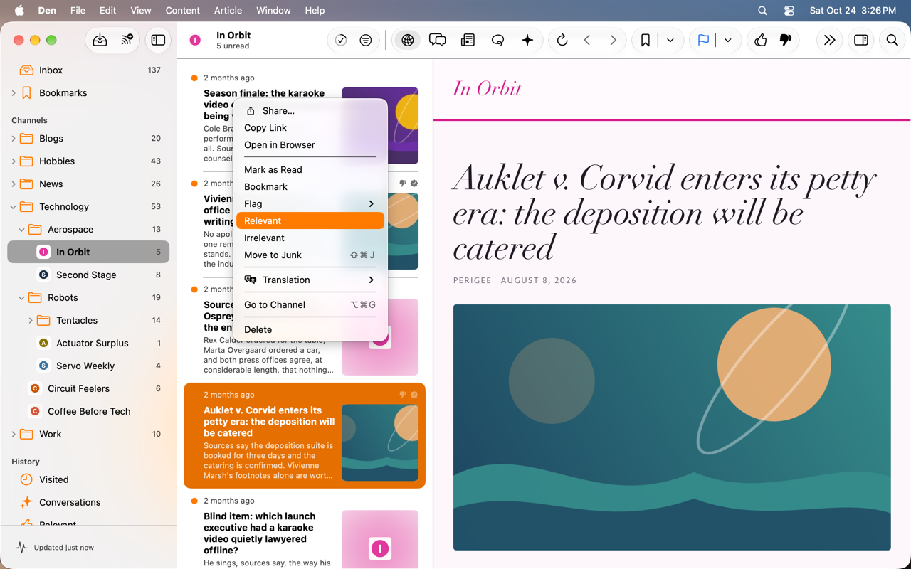Go forward with the right chevron
The width and height of the screenshot is (911, 569).
pyautogui.click(x=613, y=41)
